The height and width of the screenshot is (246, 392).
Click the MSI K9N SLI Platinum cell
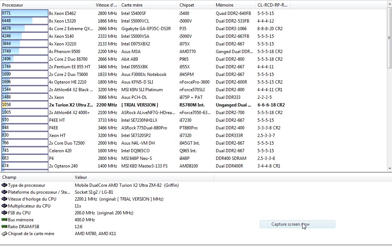(142, 89)
